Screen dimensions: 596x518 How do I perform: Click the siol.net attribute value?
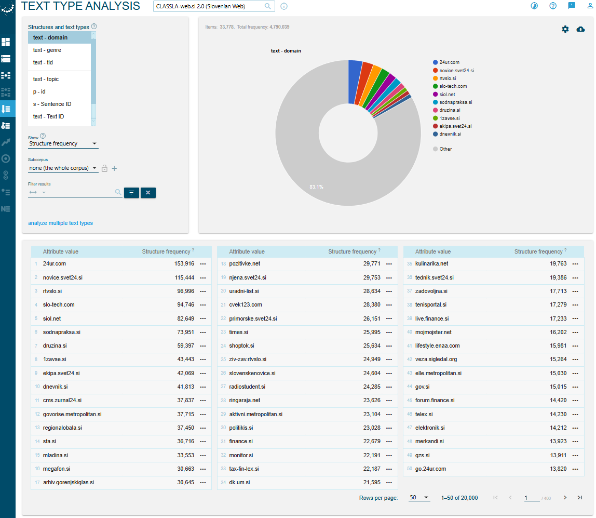click(52, 318)
